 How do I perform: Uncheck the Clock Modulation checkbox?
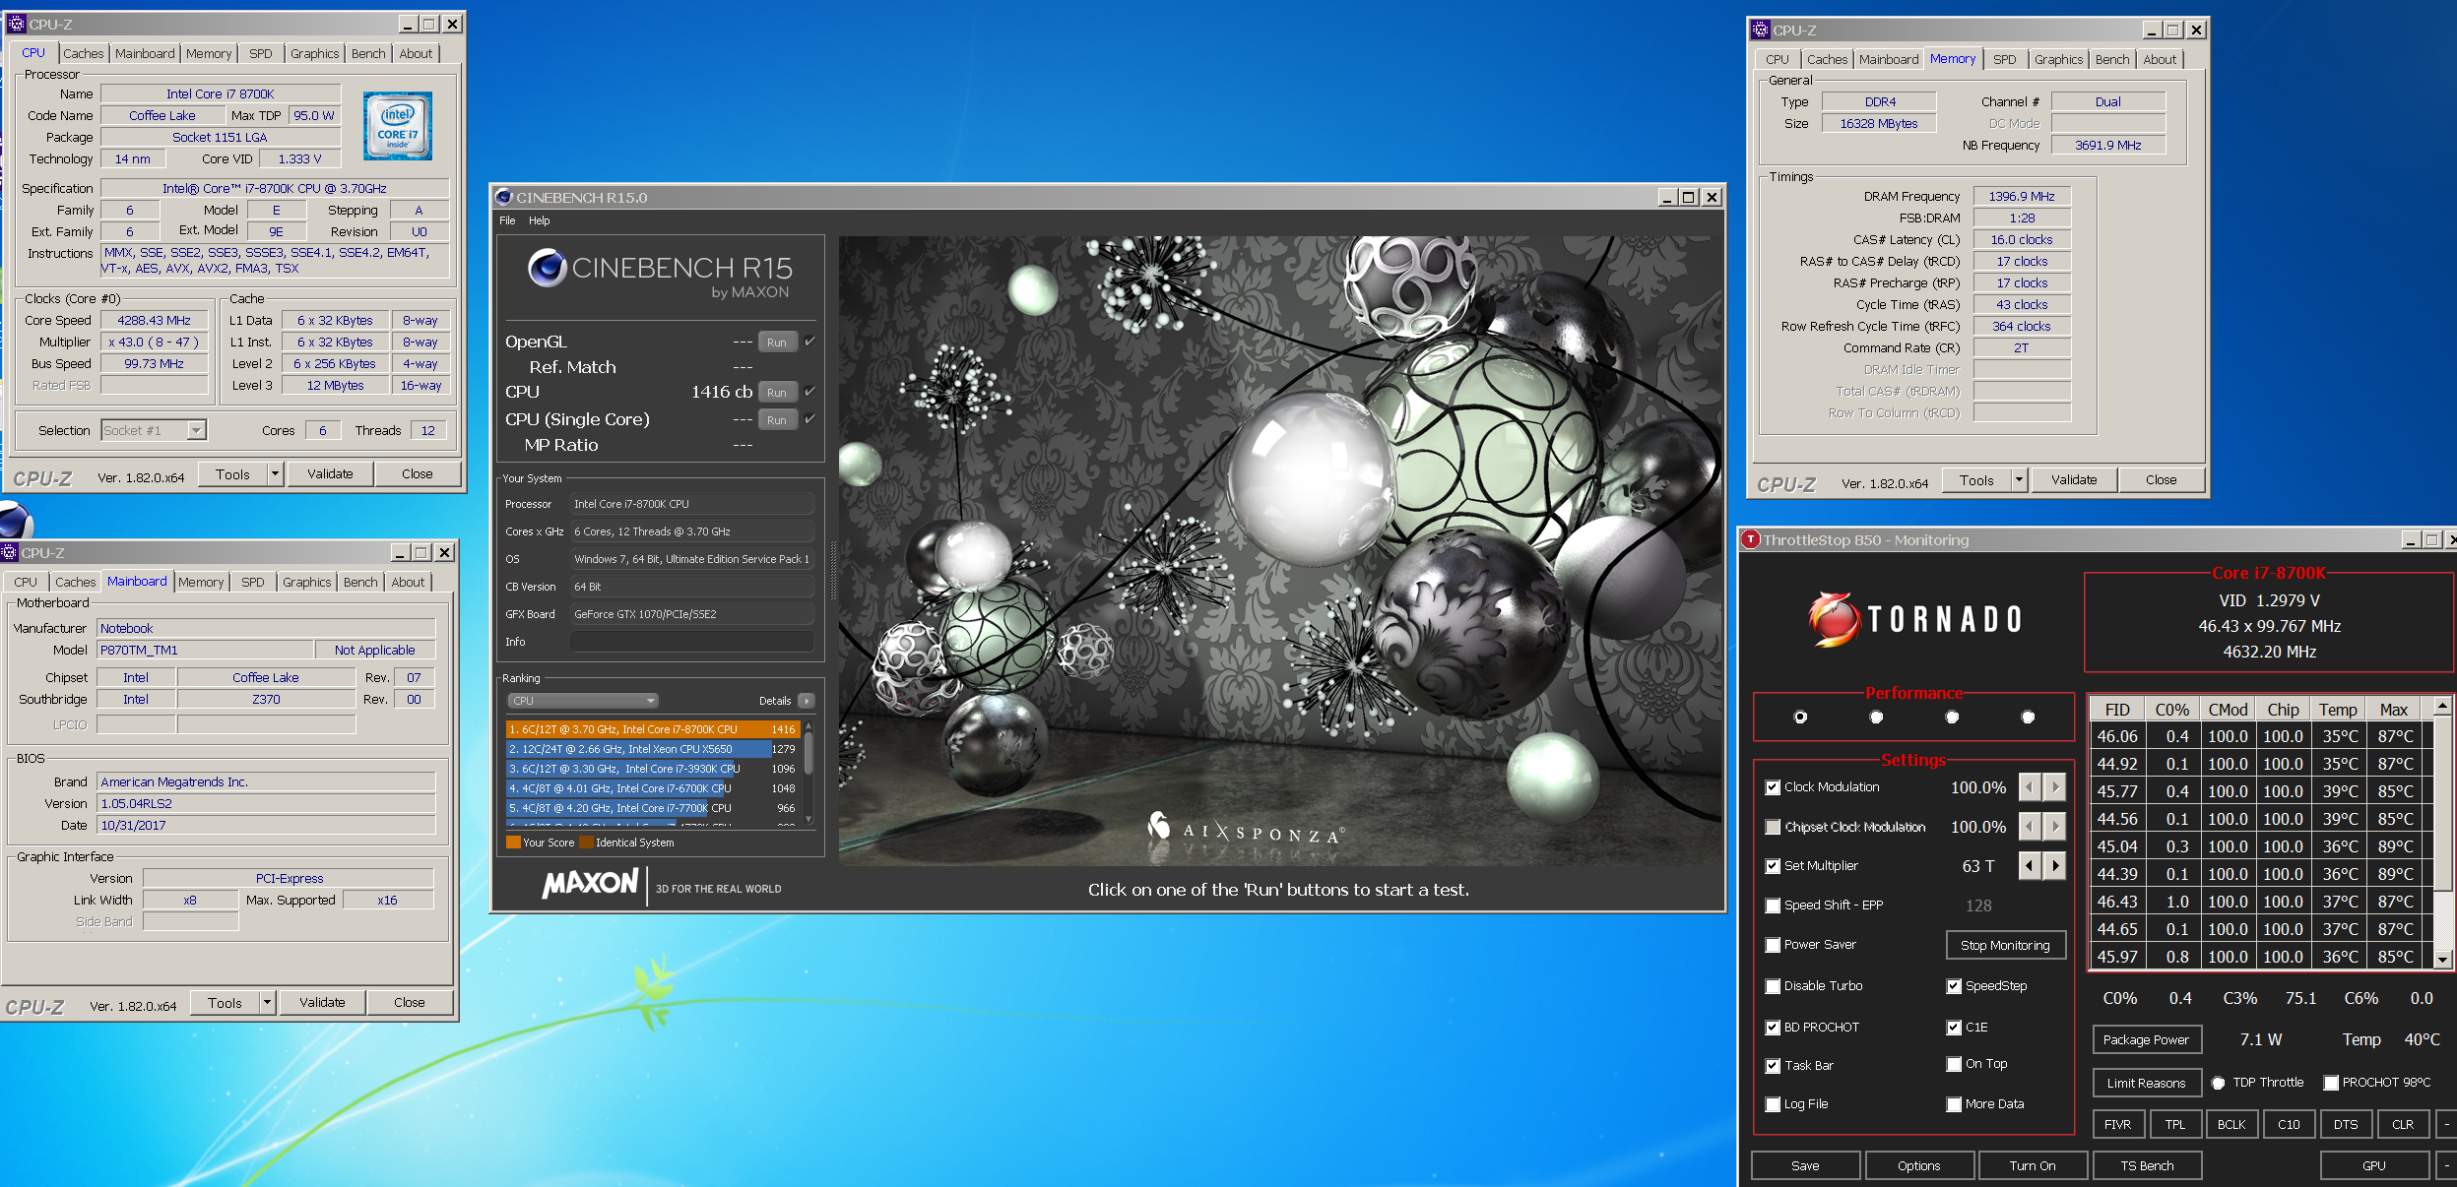point(1773,787)
